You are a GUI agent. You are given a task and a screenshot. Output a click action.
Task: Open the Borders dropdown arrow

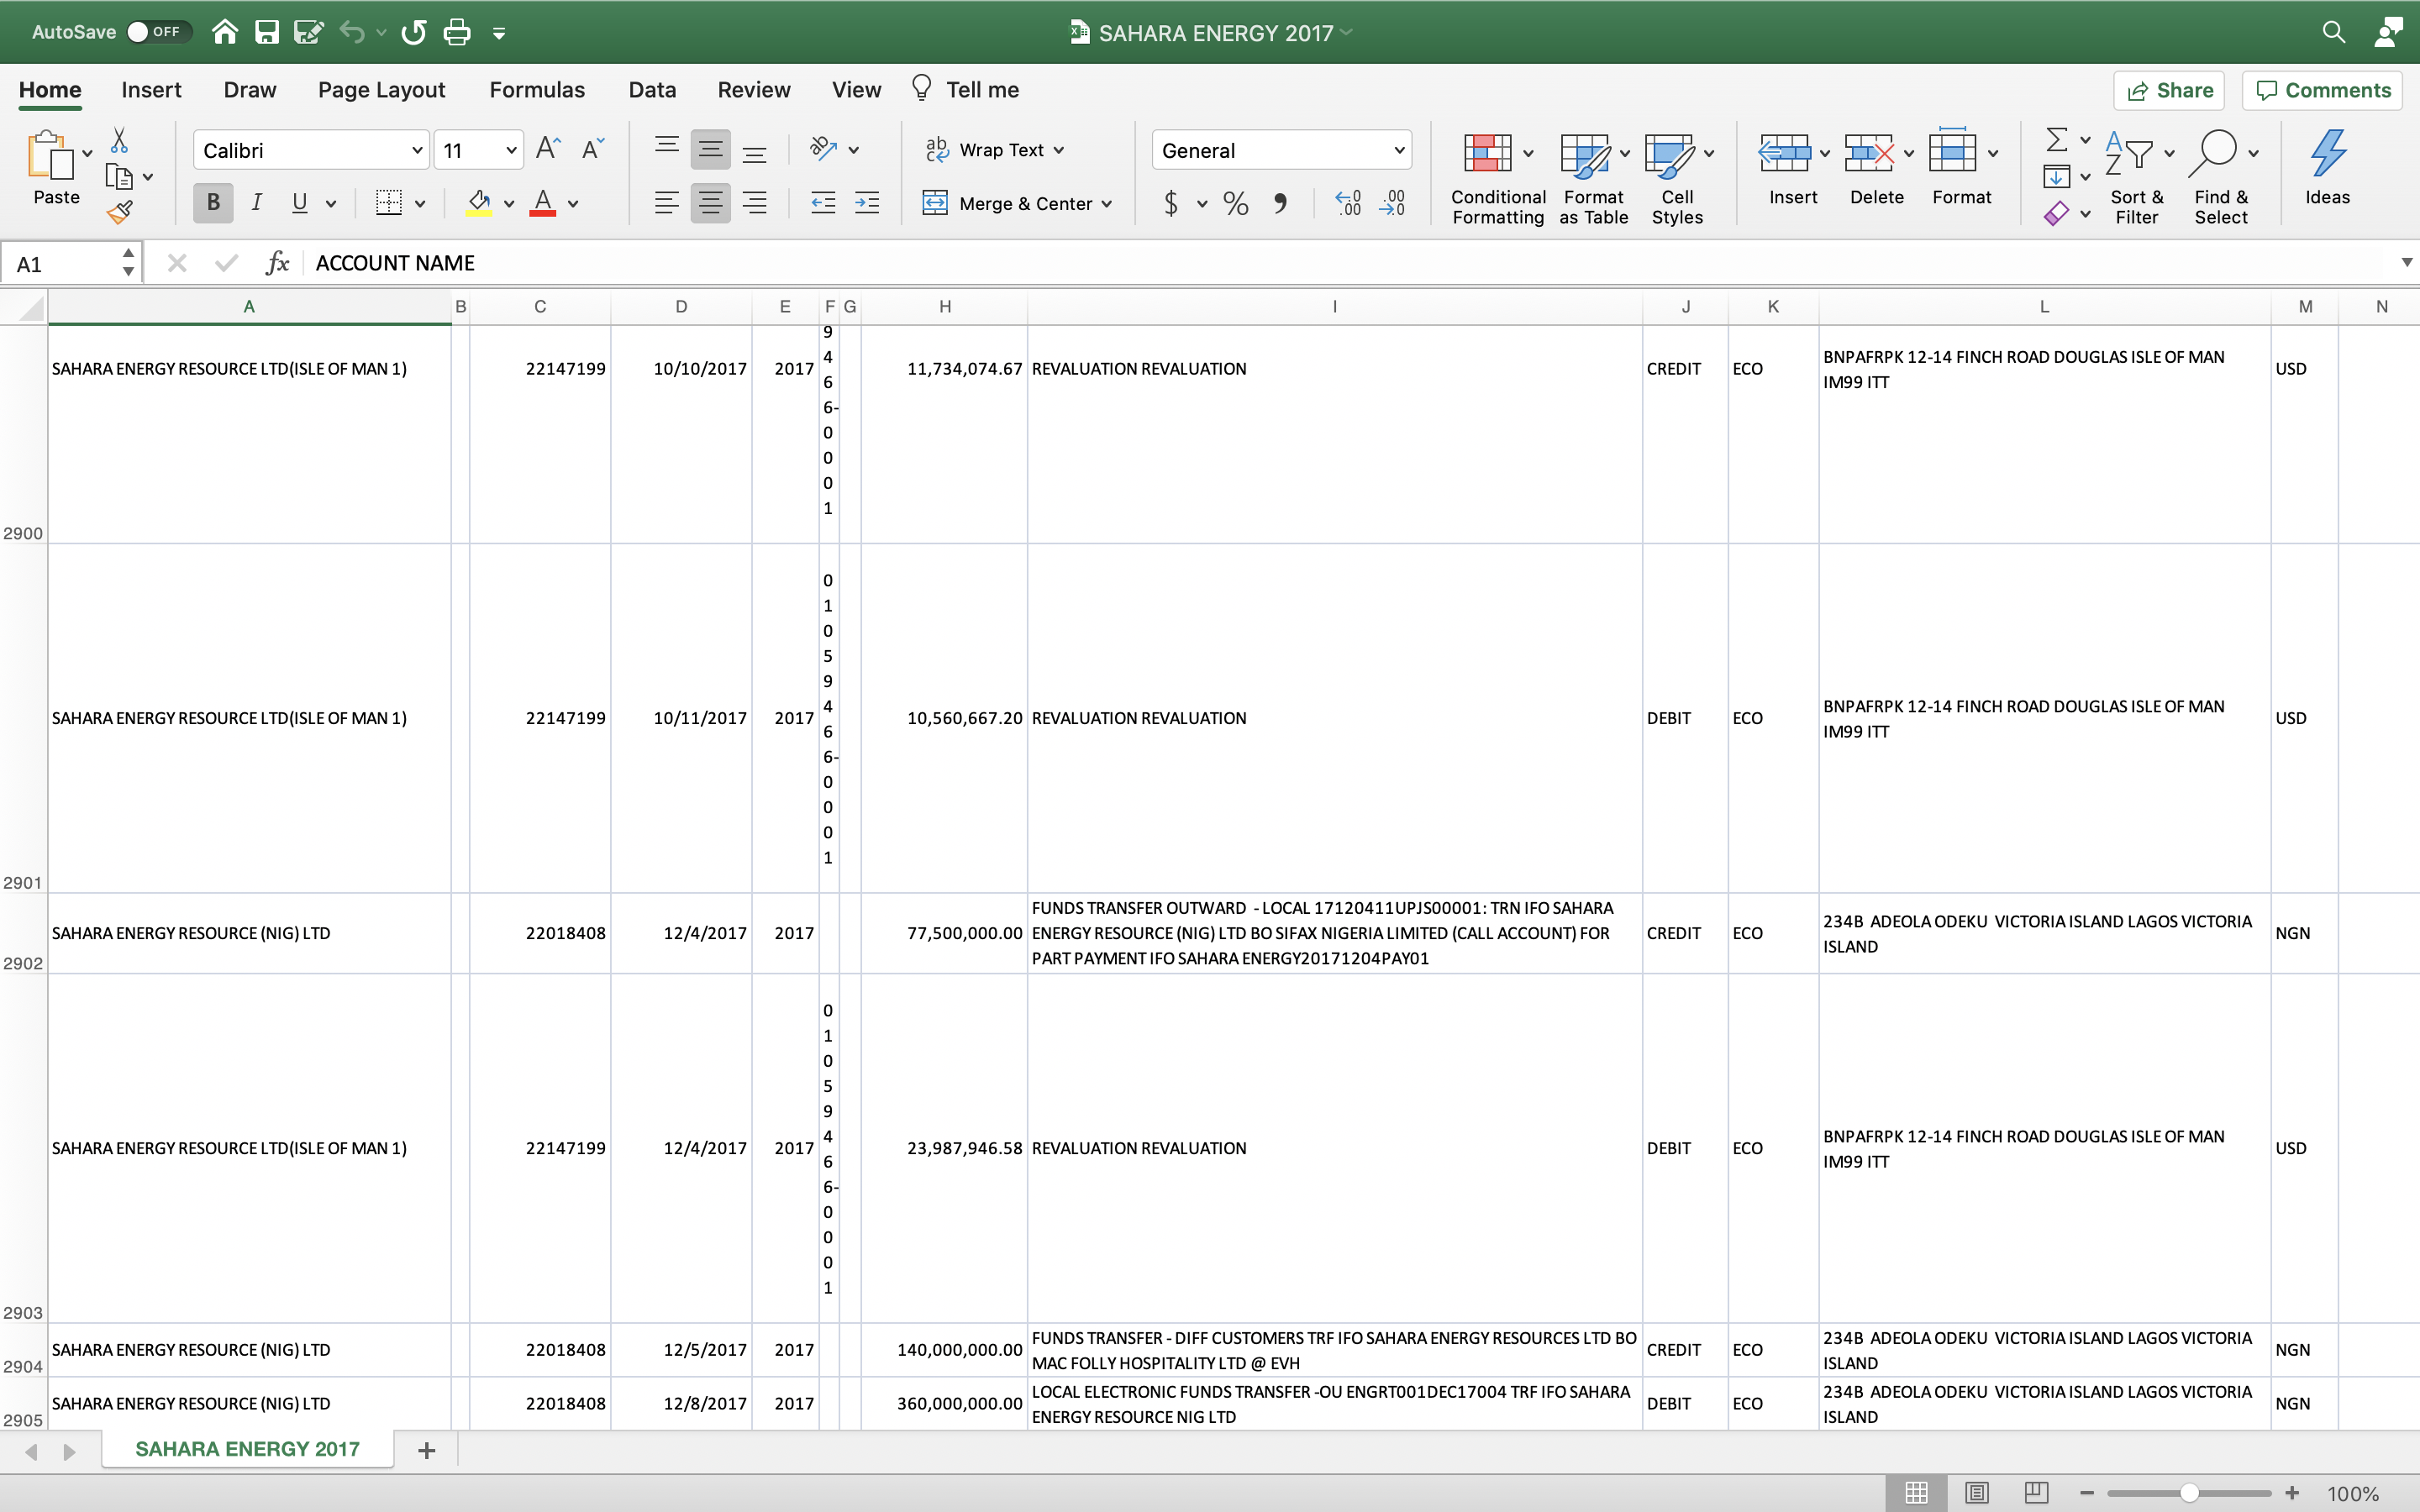420,204
